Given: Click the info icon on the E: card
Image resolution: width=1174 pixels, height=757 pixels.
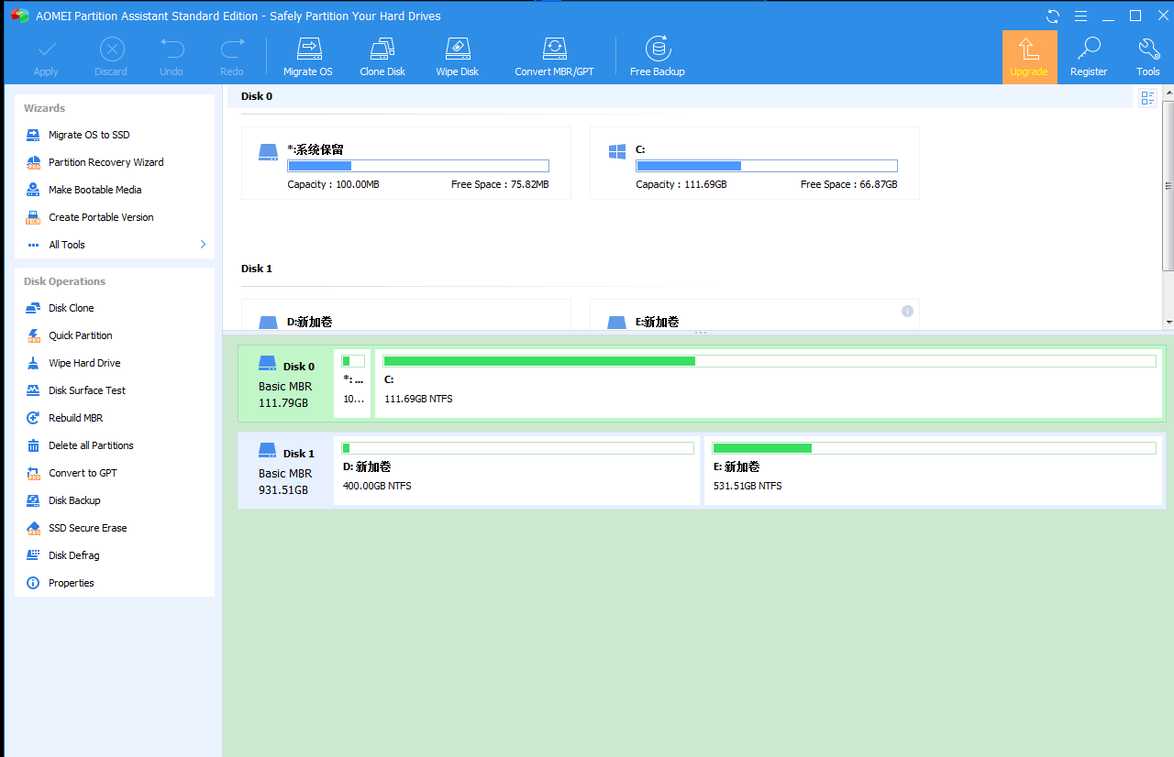Looking at the screenshot, I should [x=907, y=312].
